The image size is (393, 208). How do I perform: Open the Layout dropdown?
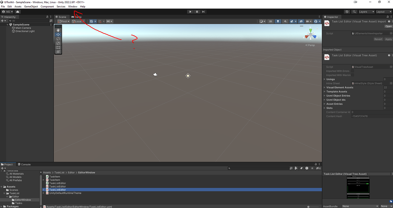(384, 12)
